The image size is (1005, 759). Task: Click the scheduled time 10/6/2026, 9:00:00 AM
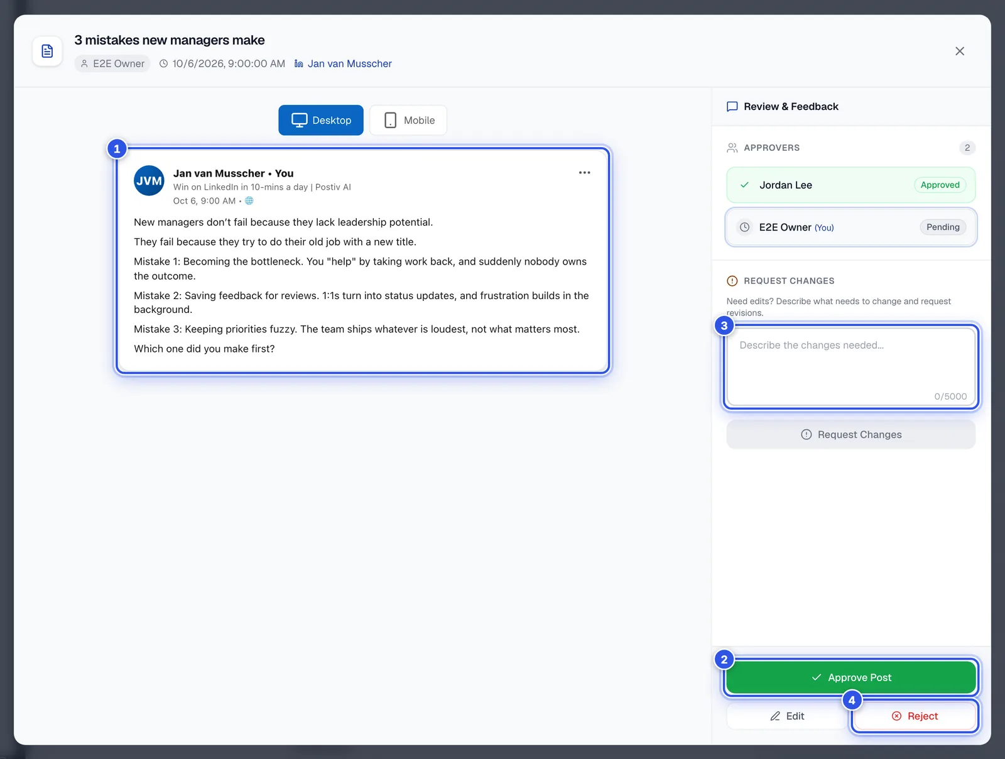(x=229, y=64)
